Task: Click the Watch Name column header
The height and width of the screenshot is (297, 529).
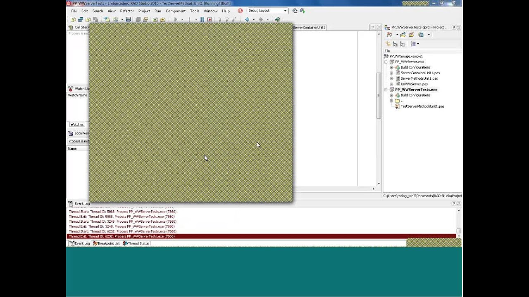Action: coord(78,95)
